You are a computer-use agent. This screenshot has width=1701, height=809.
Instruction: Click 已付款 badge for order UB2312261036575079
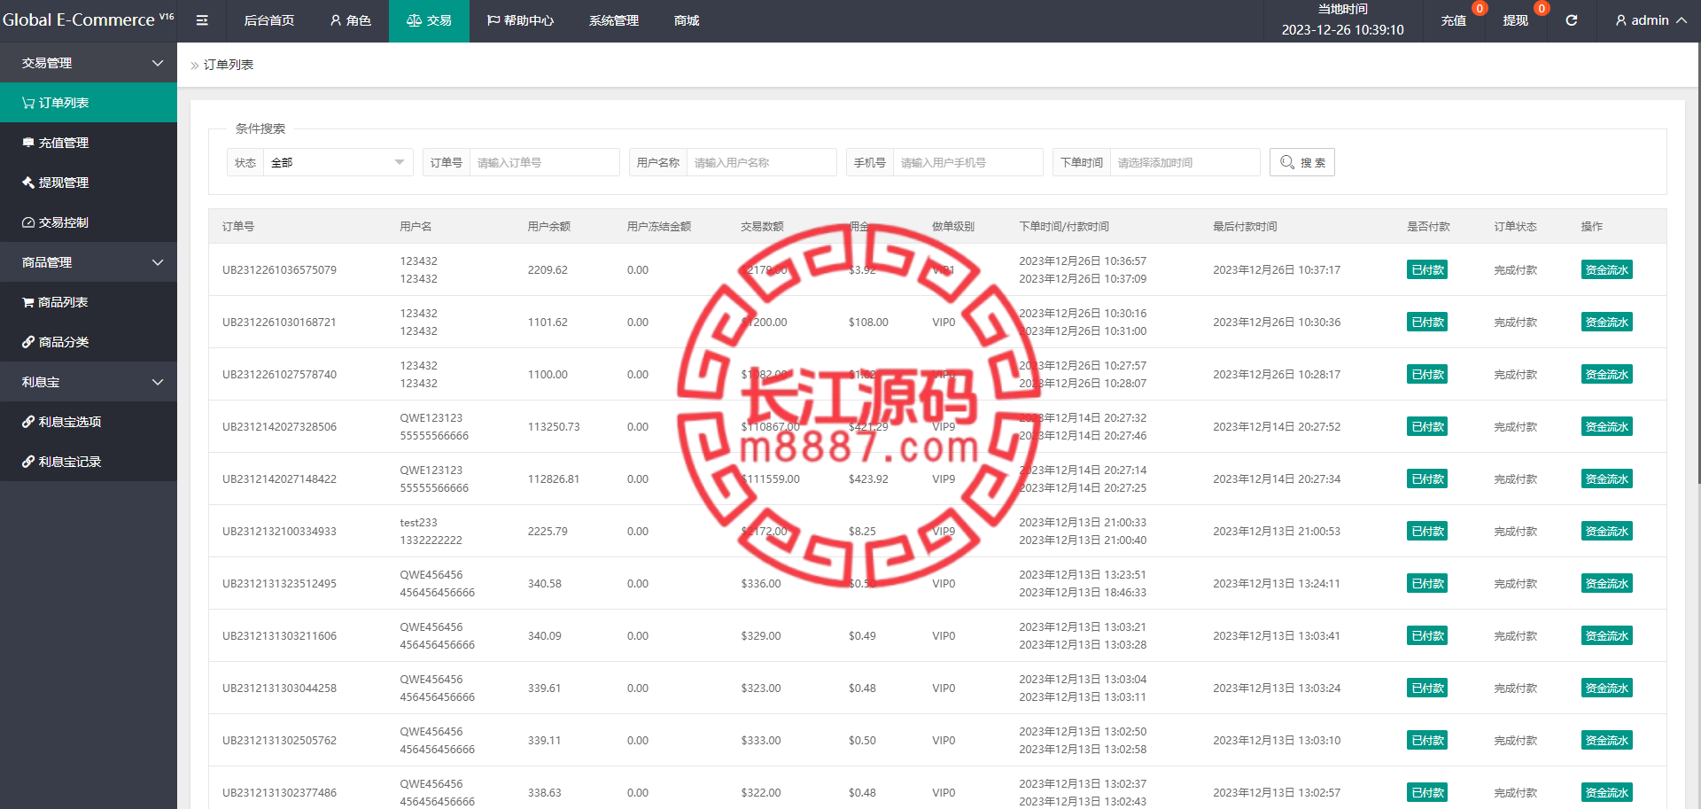click(x=1427, y=269)
